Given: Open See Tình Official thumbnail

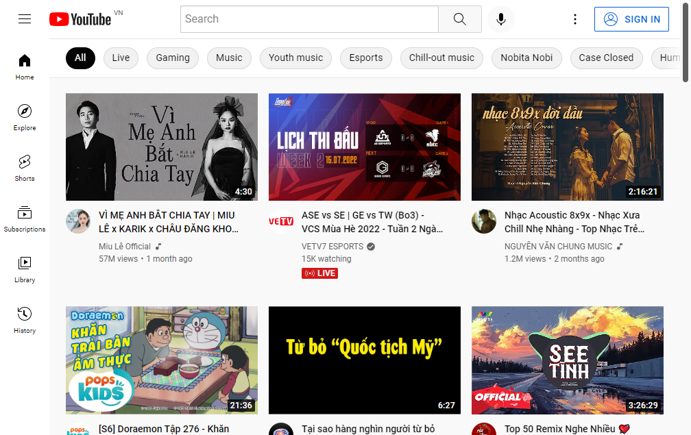Looking at the screenshot, I should tap(567, 360).
